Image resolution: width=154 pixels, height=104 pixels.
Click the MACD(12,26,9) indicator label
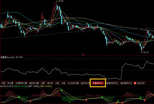[7, 86]
